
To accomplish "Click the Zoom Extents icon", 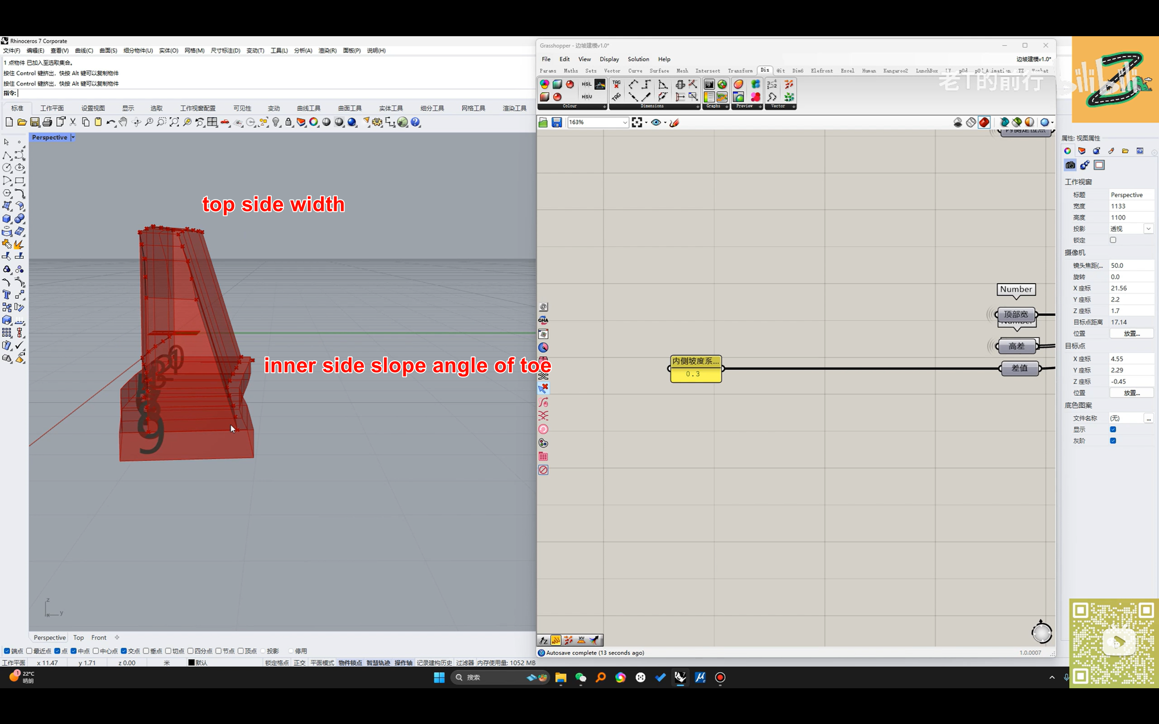I will click(174, 122).
